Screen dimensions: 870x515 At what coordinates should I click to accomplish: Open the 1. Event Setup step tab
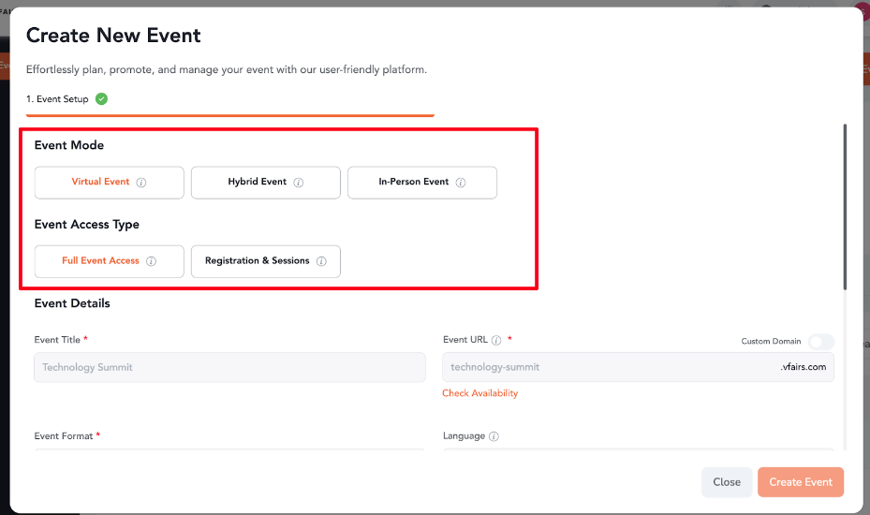pyautogui.click(x=57, y=99)
